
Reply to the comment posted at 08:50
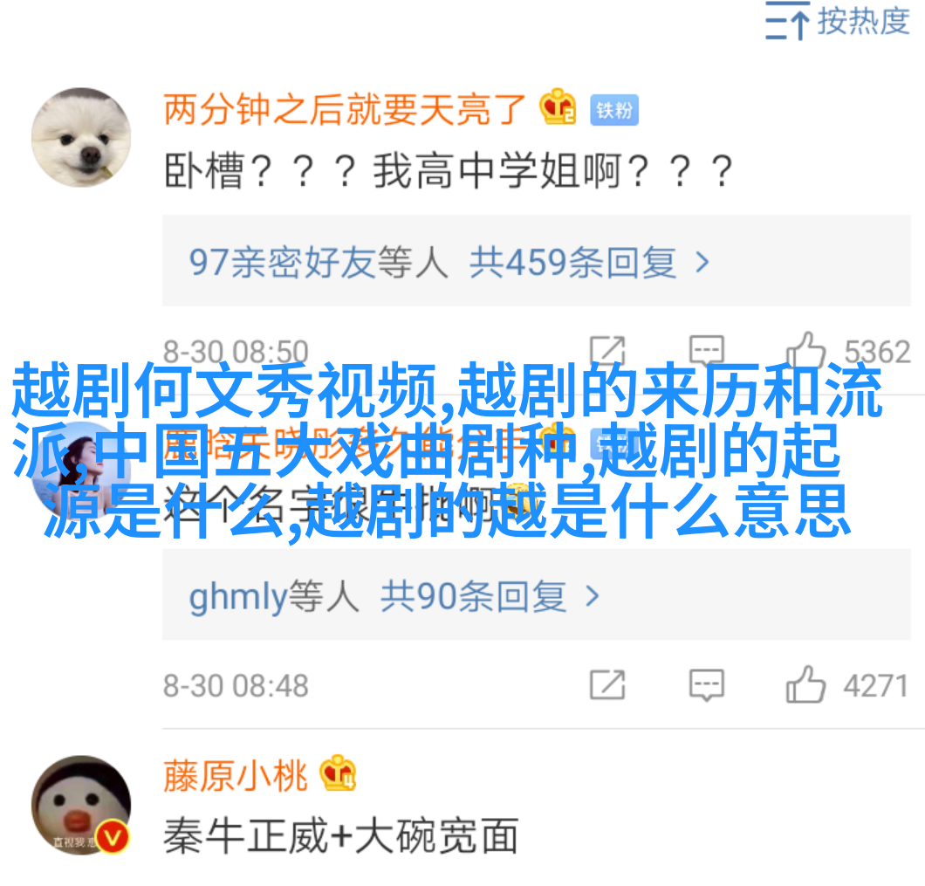click(x=706, y=351)
